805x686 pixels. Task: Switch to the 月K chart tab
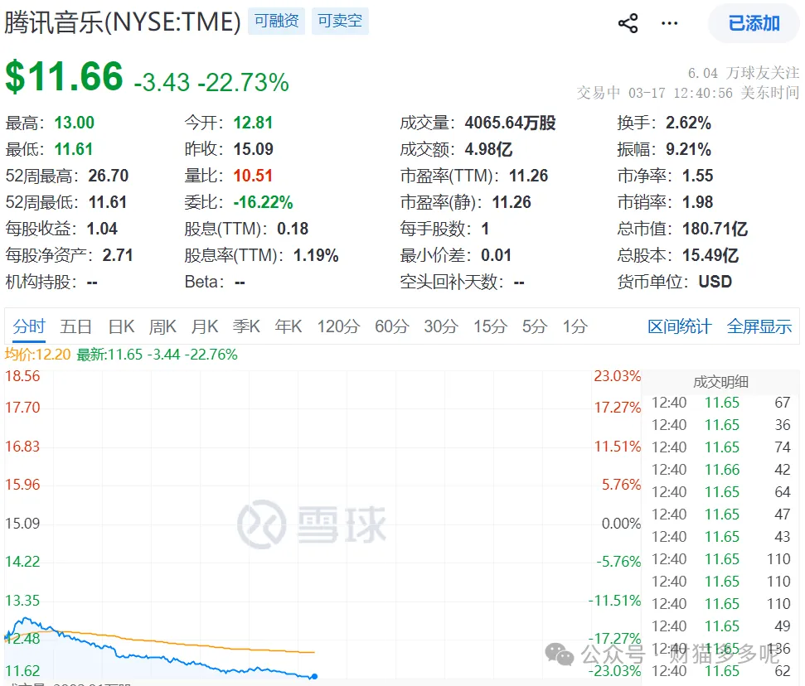[204, 326]
